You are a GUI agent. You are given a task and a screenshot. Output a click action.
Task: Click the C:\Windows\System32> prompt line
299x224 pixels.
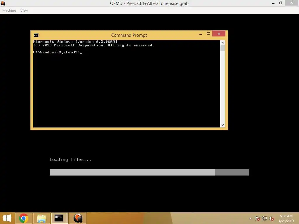point(58,52)
